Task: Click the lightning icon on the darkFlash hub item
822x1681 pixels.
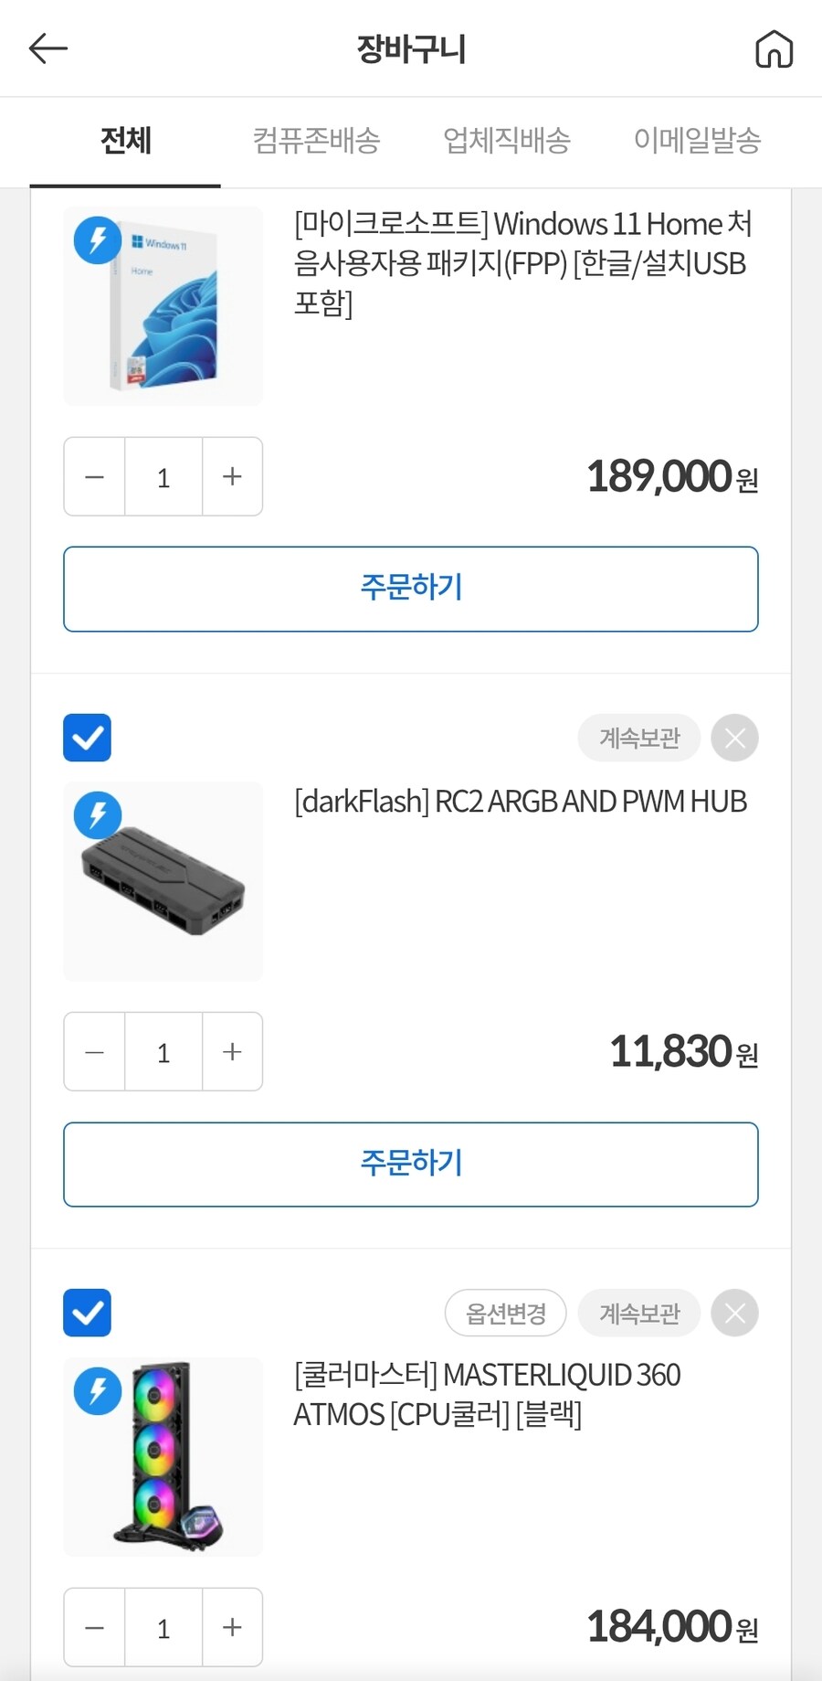Action: [96, 814]
